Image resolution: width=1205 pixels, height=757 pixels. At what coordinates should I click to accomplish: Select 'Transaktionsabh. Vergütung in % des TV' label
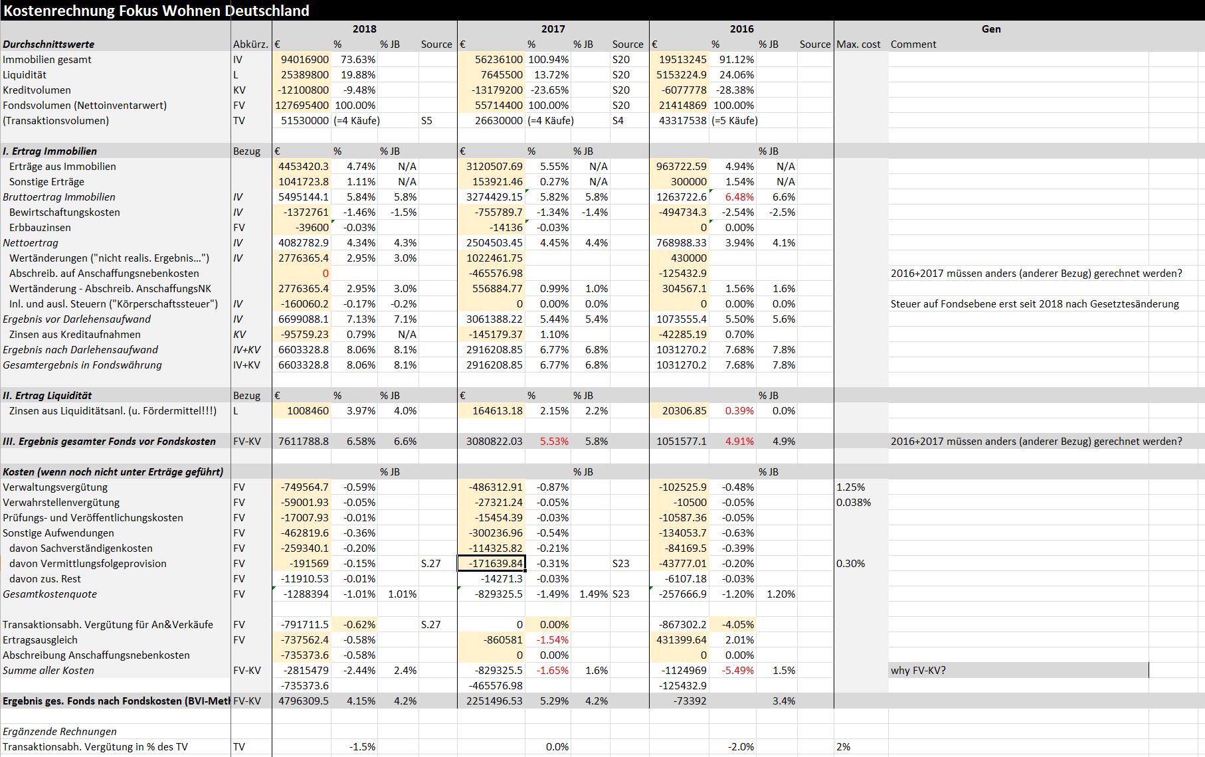tap(95, 747)
